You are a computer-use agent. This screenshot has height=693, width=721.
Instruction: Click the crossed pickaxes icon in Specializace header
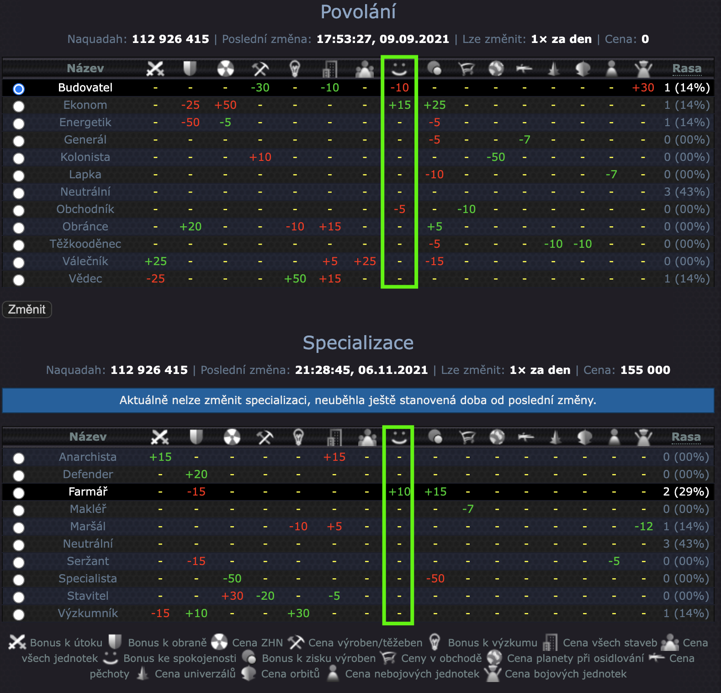pos(265,437)
